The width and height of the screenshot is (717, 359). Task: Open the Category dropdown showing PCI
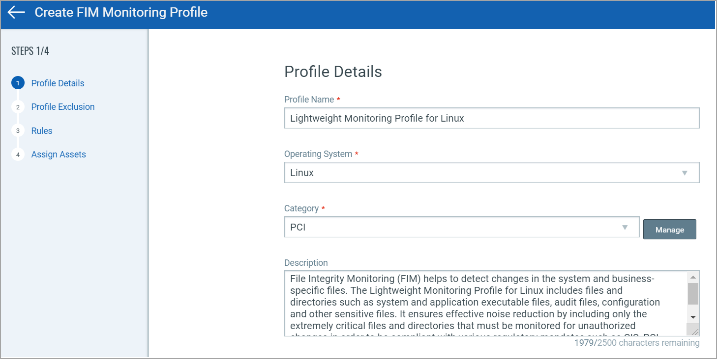click(x=462, y=227)
